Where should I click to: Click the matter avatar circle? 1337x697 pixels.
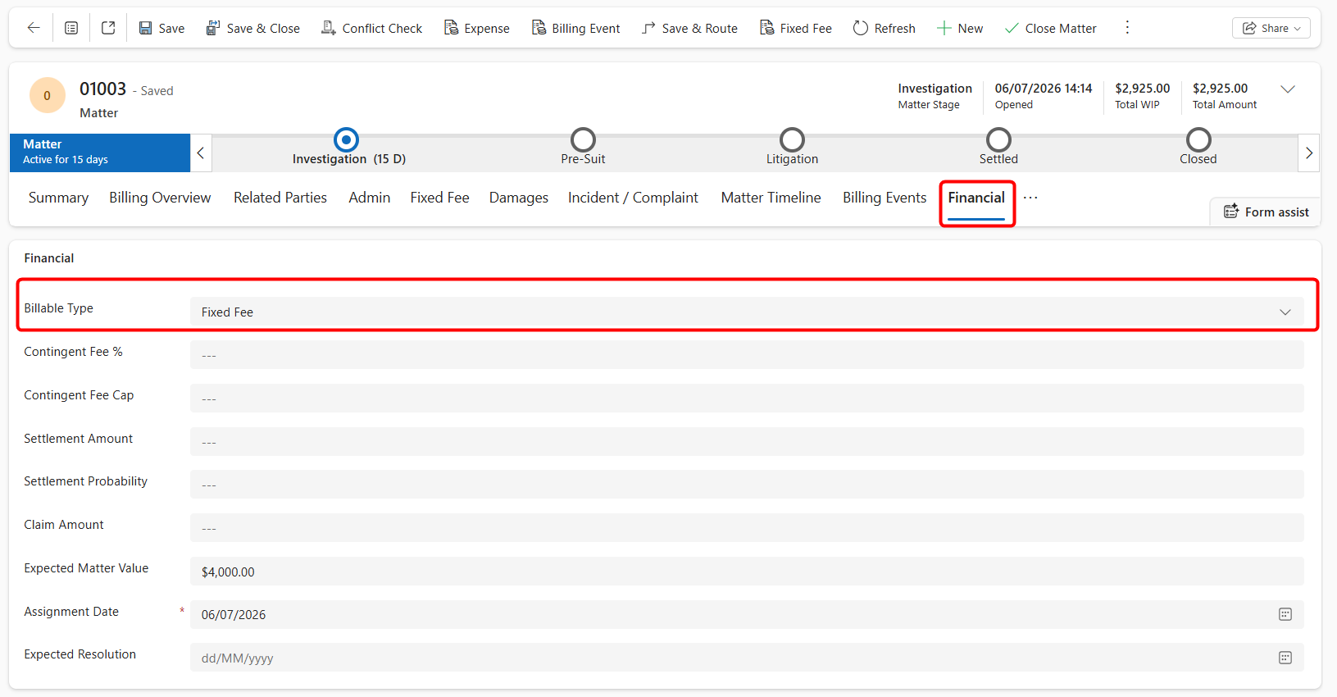click(x=48, y=96)
